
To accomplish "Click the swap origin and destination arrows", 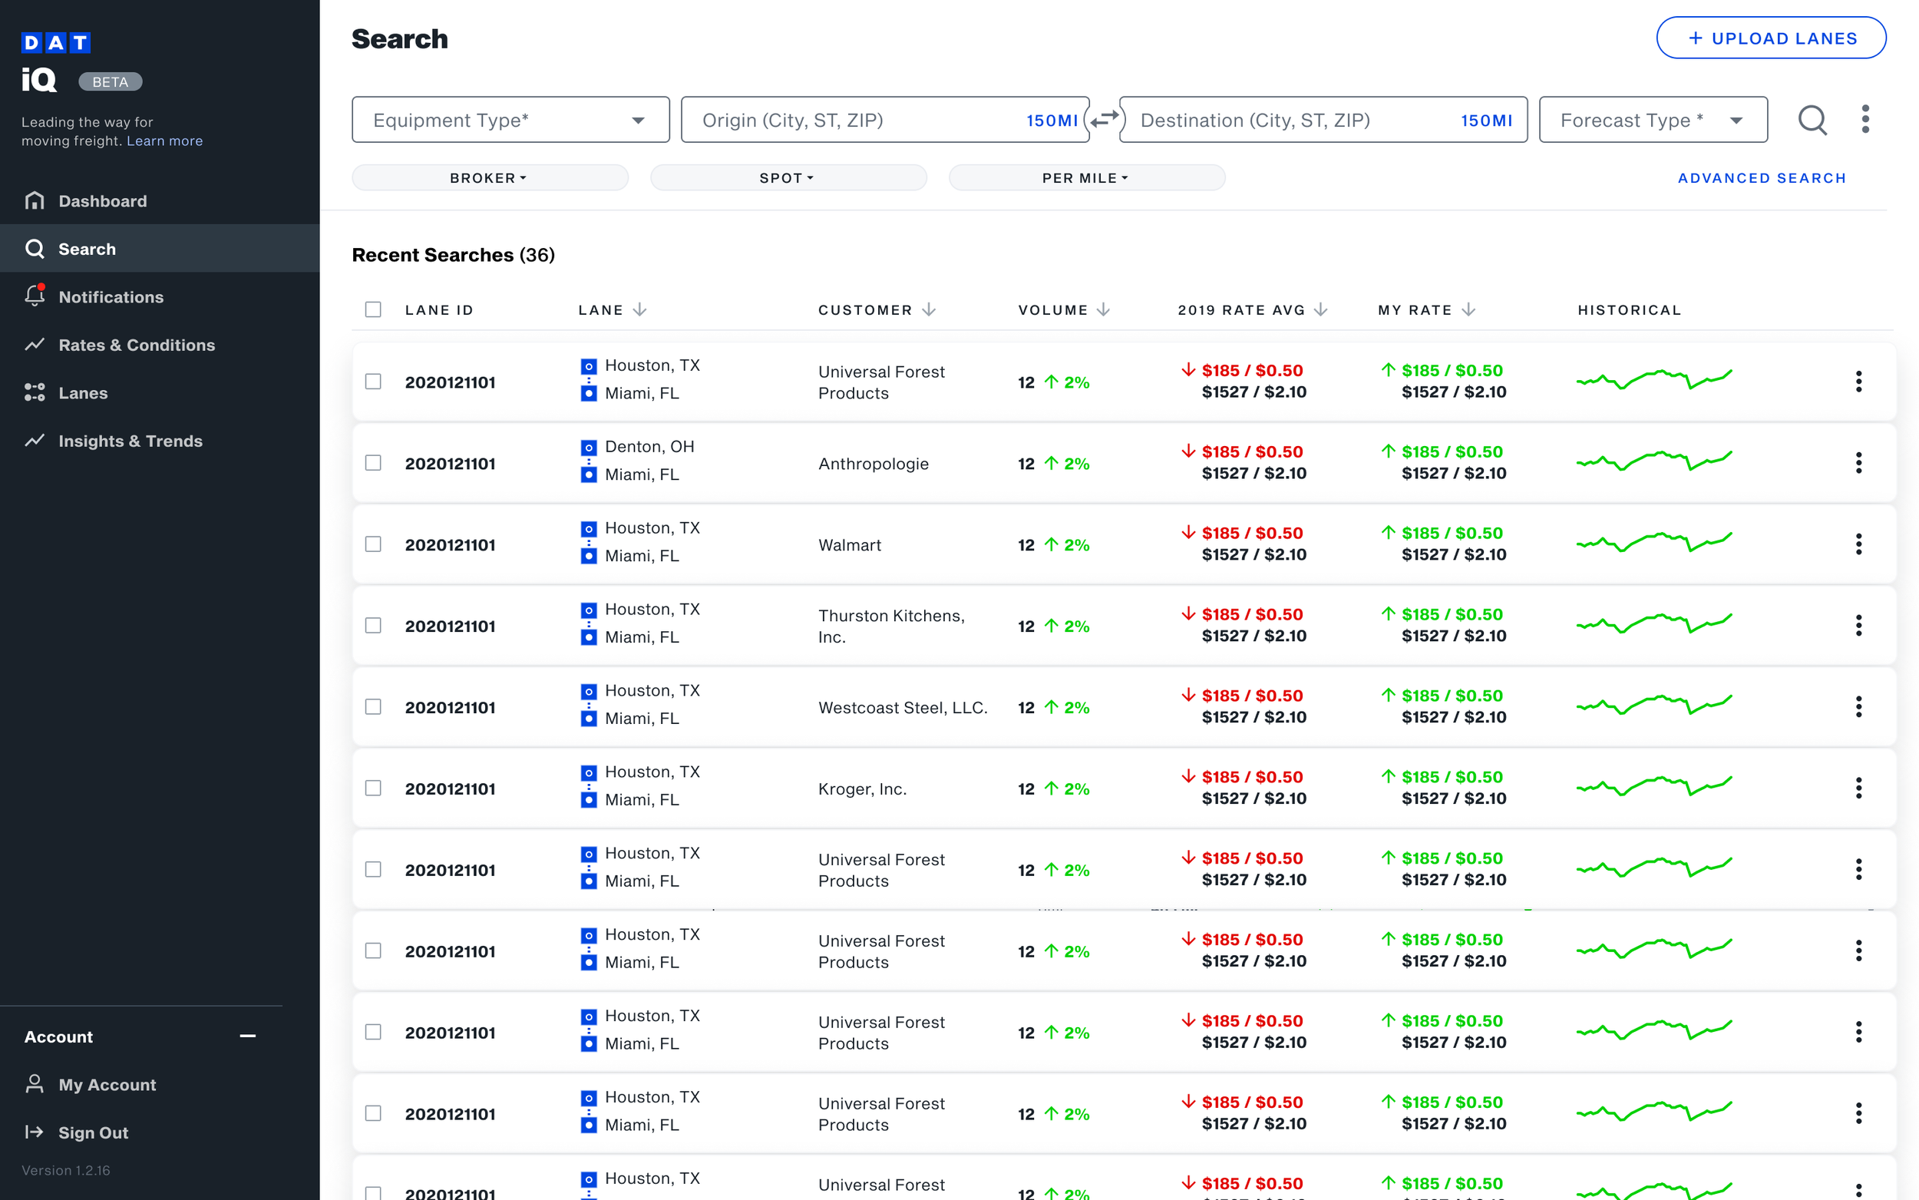I will 1105,119.
